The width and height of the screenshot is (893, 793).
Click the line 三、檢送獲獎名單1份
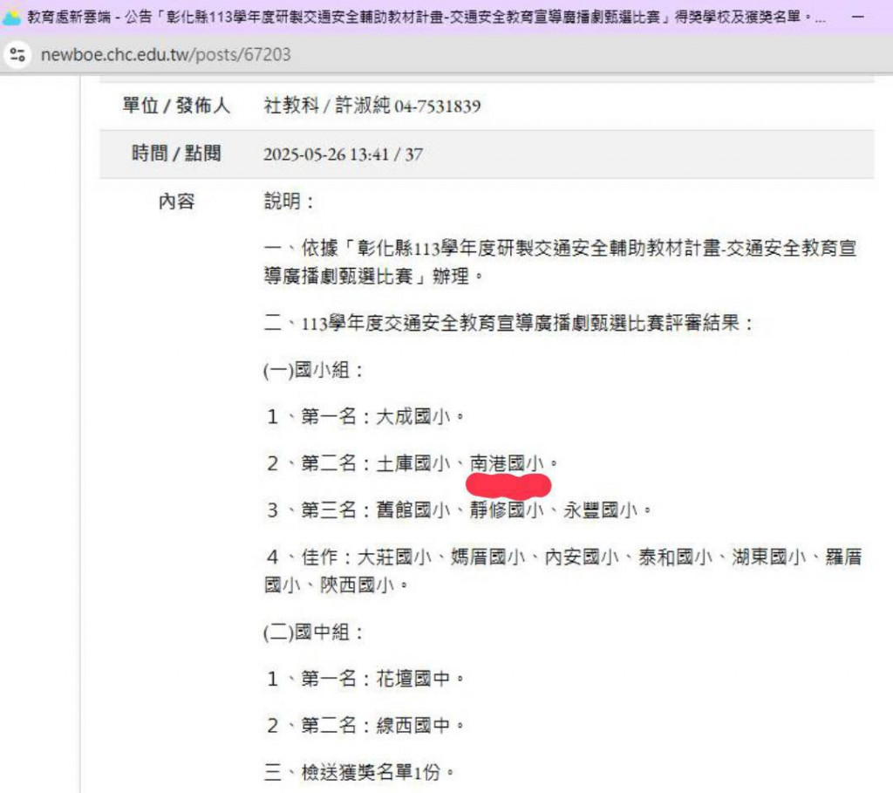point(359,772)
